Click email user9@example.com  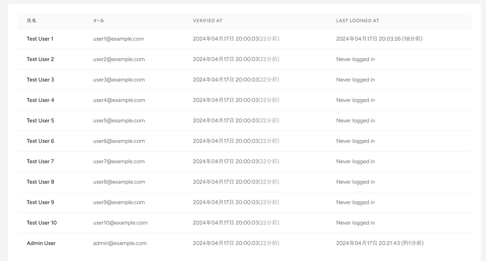[x=119, y=202]
